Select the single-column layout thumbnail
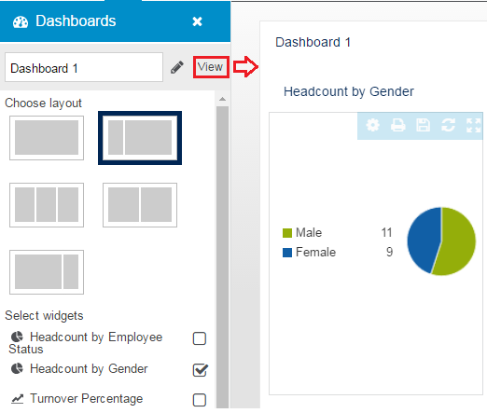Image resolution: width=487 pixels, height=413 pixels. tap(47, 138)
